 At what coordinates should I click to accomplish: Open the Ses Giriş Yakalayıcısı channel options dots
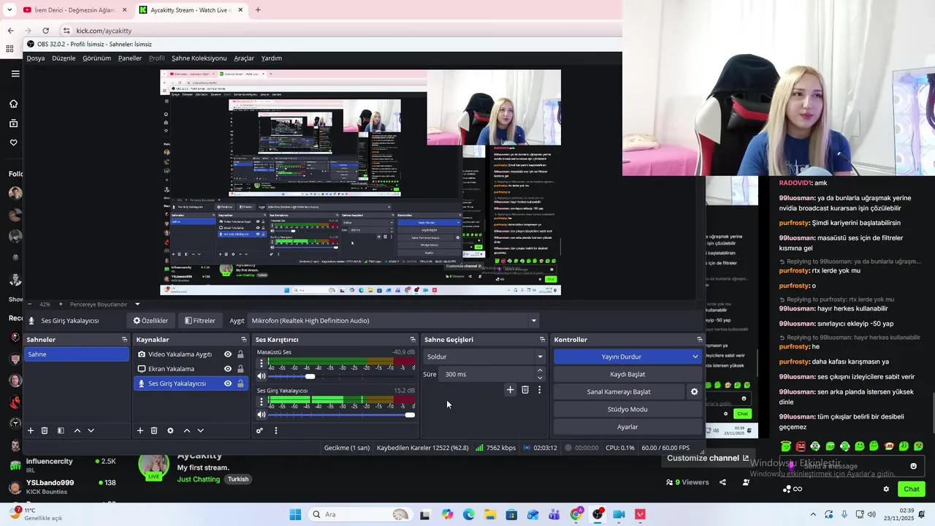pyautogui.click(x=262, y=401)
